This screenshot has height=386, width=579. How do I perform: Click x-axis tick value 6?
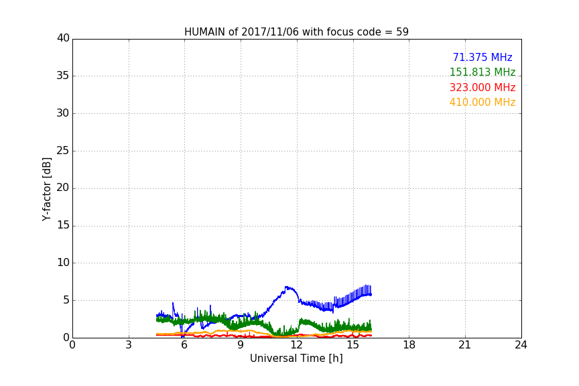[184, 345]
